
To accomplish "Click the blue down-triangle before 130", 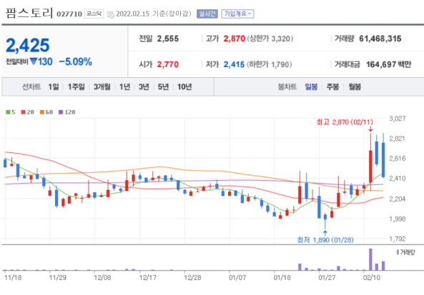I will (x=34, y=61).
